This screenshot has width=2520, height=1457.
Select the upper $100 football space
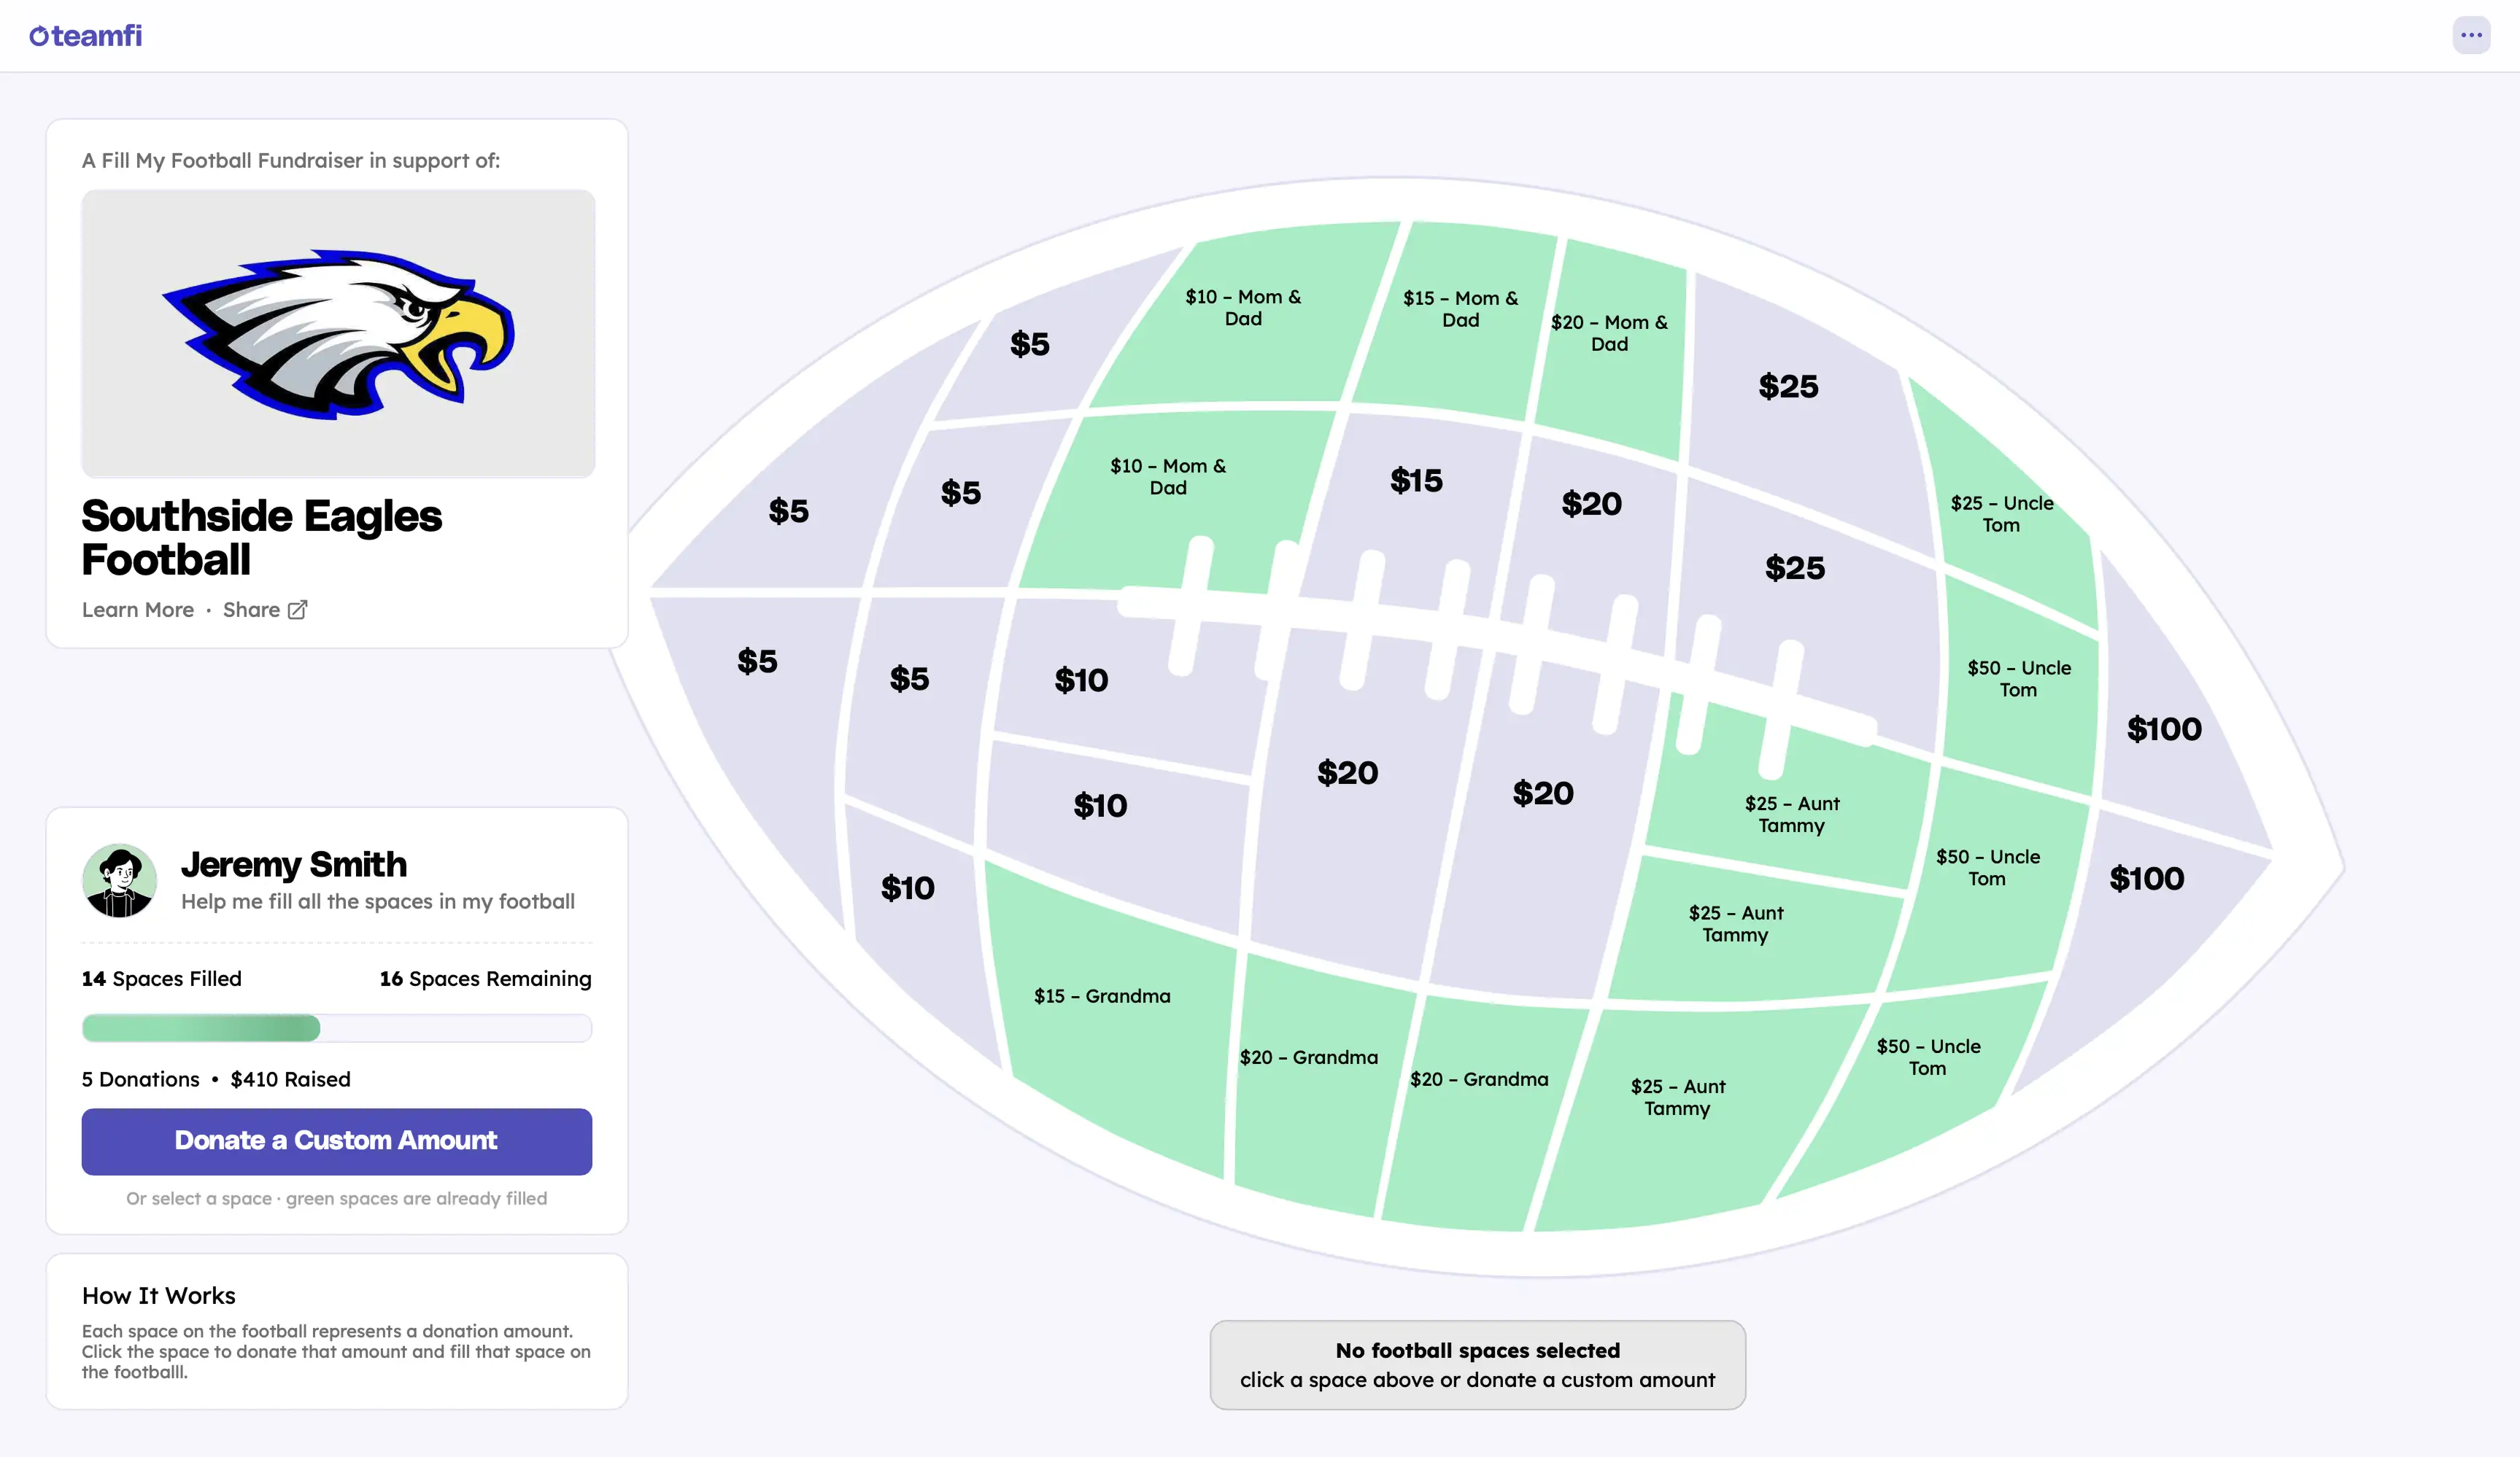(x=2164, y=728)
